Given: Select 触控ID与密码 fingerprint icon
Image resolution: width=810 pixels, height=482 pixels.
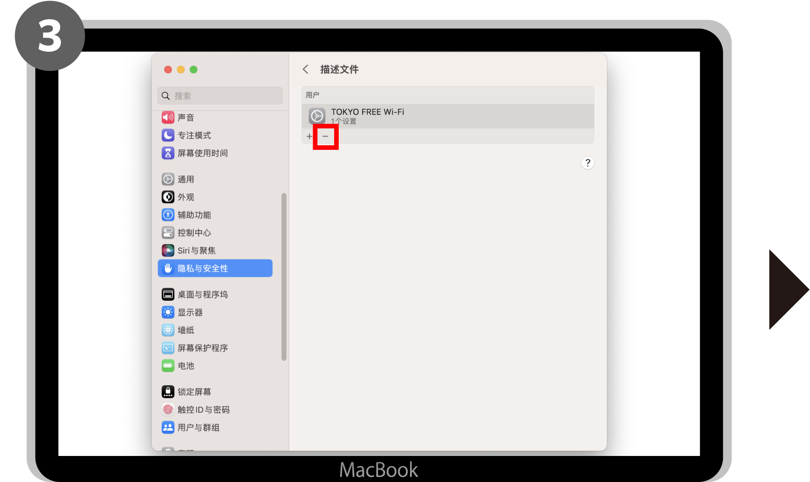Looking at the screenshot, I should click(168, 409).
